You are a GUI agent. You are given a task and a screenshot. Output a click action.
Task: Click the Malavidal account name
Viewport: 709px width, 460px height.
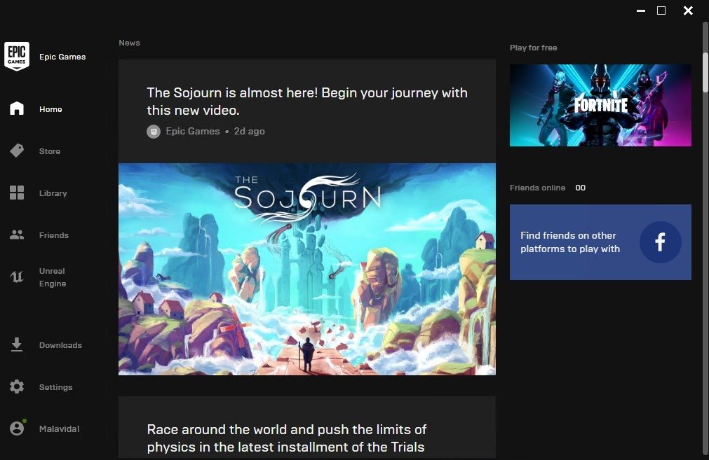59,429
